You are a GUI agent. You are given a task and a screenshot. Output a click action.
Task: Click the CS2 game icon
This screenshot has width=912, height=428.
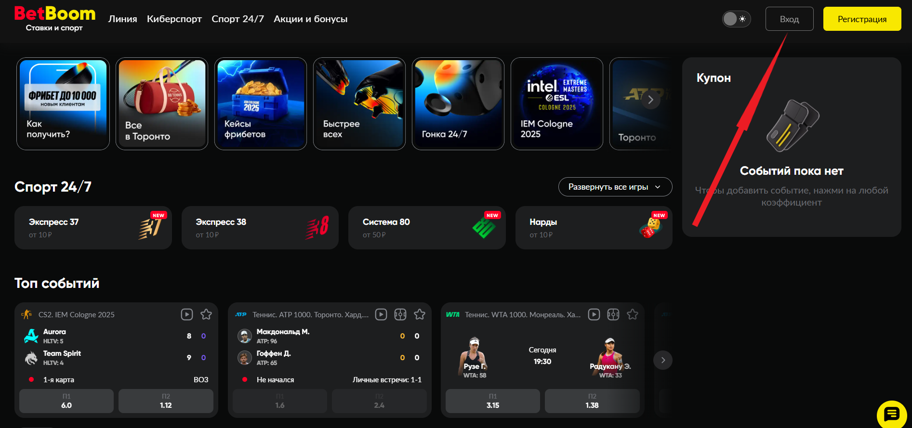(x=26, y=314)
